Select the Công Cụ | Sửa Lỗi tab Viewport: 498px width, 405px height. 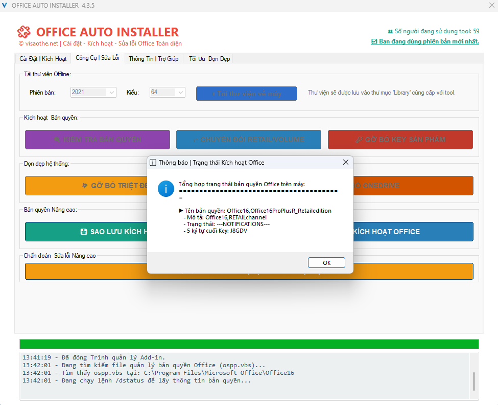pos(98,58)
